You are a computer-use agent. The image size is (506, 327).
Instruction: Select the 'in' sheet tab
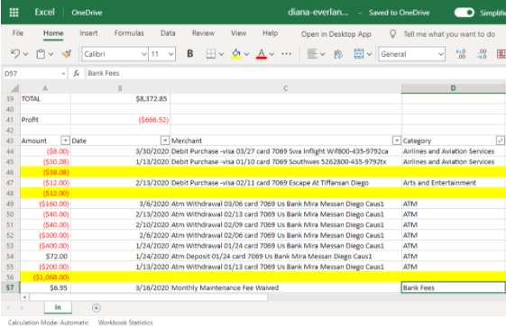58,308
